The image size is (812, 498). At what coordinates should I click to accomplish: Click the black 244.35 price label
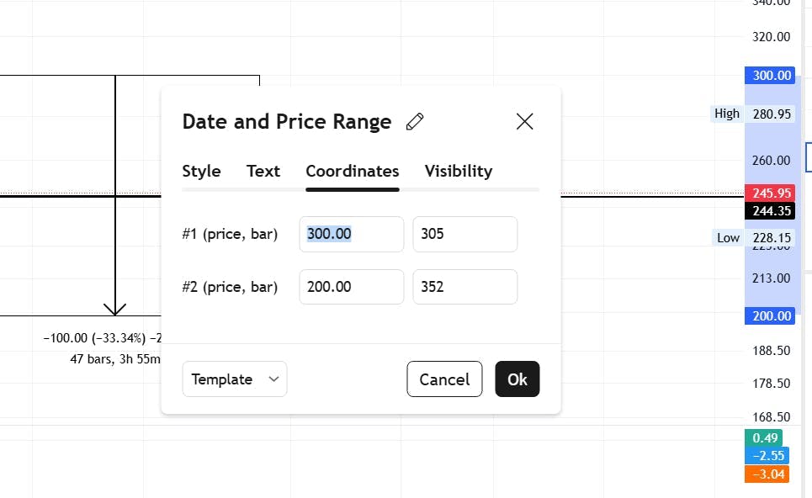[x=771, y=210]
